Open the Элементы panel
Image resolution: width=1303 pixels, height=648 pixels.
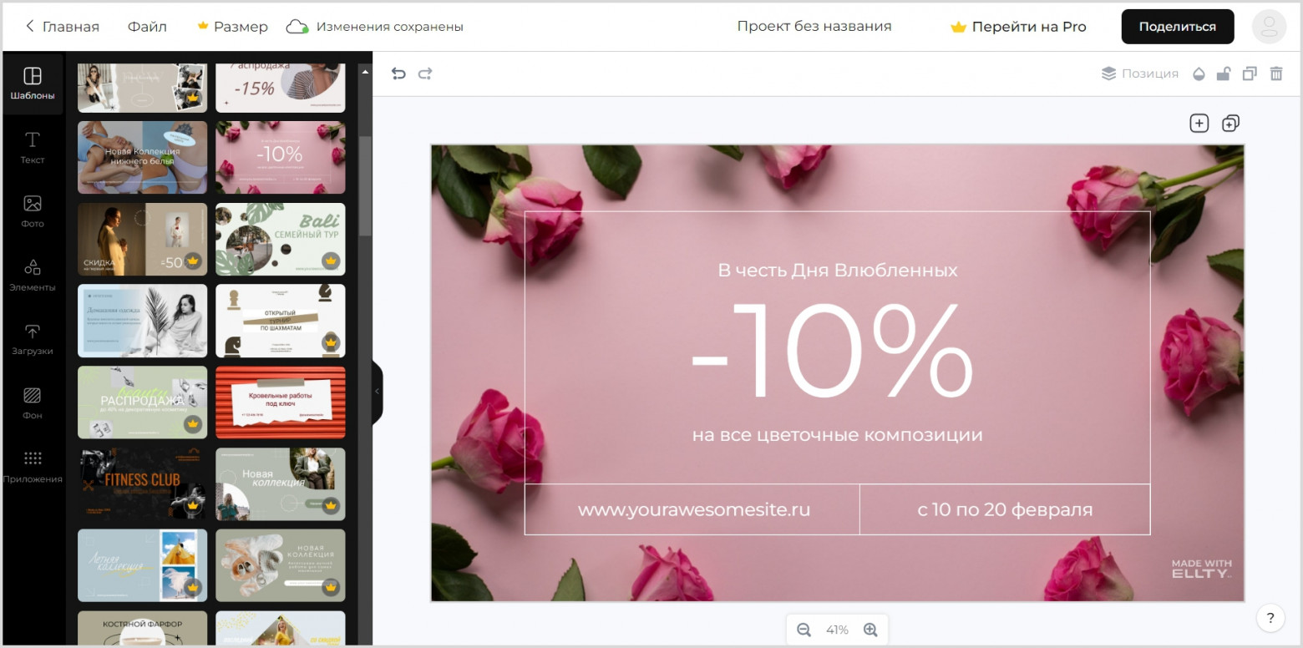tap(33, 276)
